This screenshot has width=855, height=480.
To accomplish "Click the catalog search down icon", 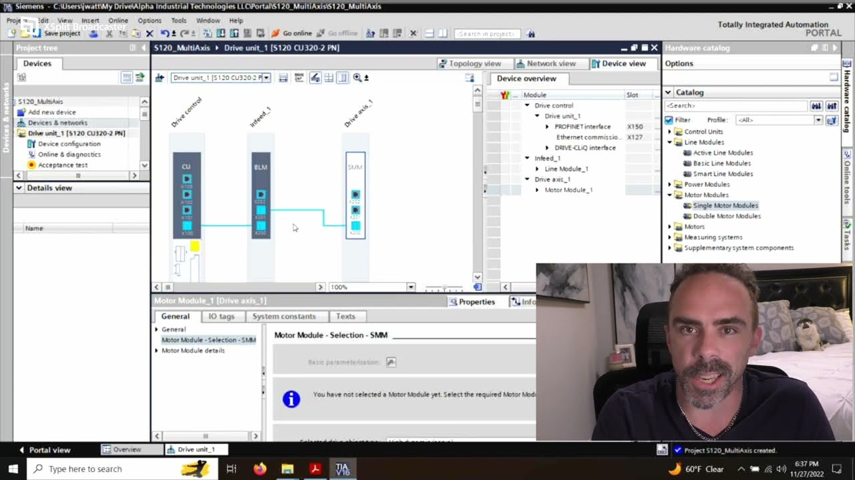I will point(816,106).
